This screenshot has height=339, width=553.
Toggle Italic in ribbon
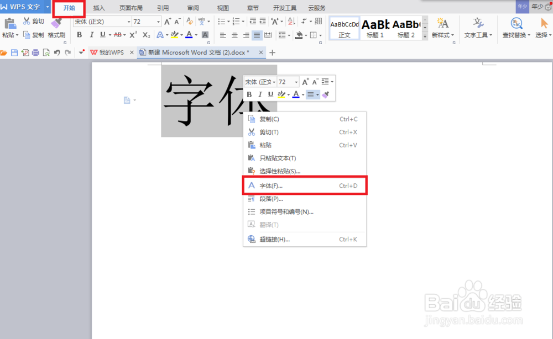coord(91,34)
